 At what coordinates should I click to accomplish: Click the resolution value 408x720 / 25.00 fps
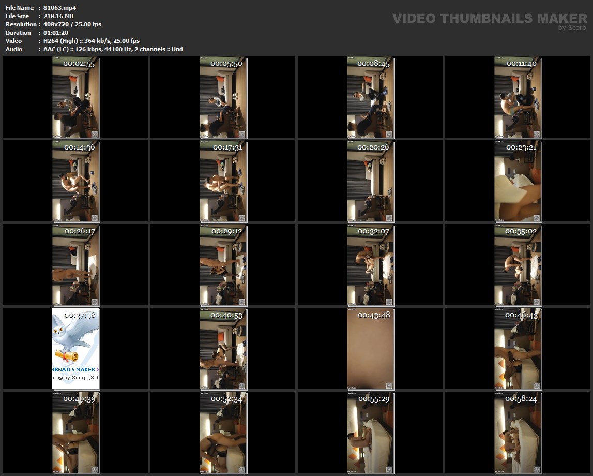(x=72, y=24)
